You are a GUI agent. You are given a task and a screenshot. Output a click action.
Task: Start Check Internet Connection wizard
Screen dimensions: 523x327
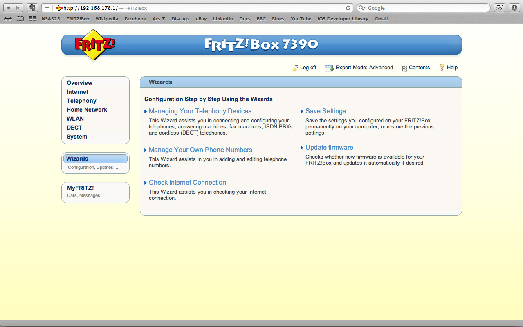[x=187, y=183]
